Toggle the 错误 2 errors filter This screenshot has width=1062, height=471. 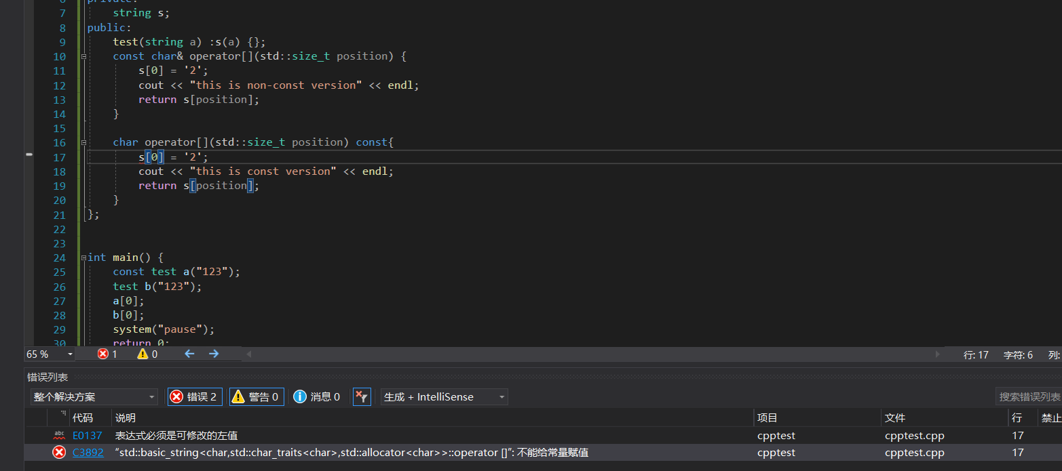click(195, 397)
